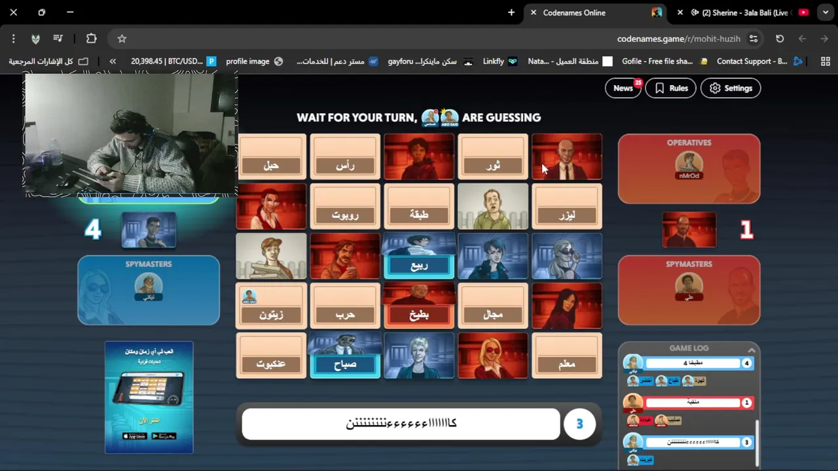Image resolution: width=838 pixels, height=471 pixels.
Task: Switch to the Codenames Online tab
Action: (596, 12)
